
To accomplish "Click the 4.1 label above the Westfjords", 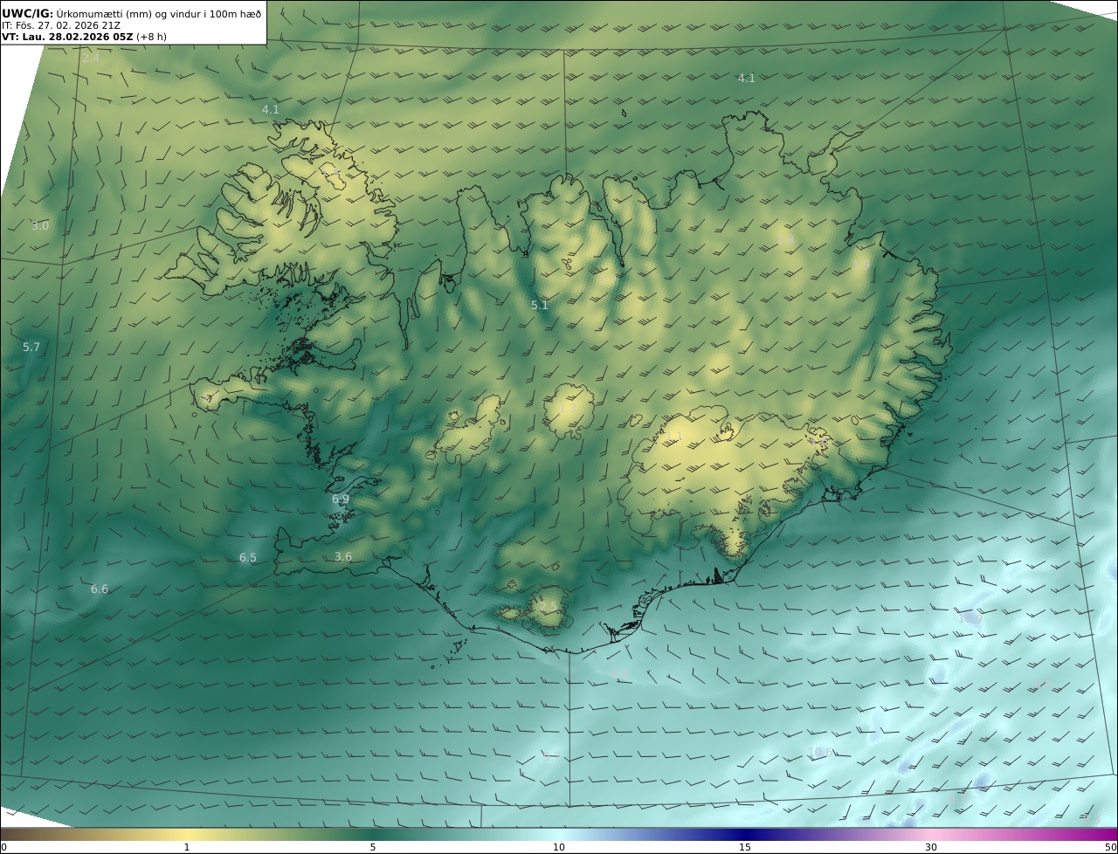I will click(271, 109).
